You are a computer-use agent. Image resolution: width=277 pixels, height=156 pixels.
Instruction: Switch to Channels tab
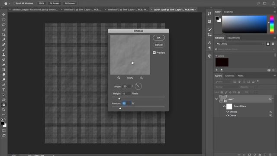tap(230, 76)
